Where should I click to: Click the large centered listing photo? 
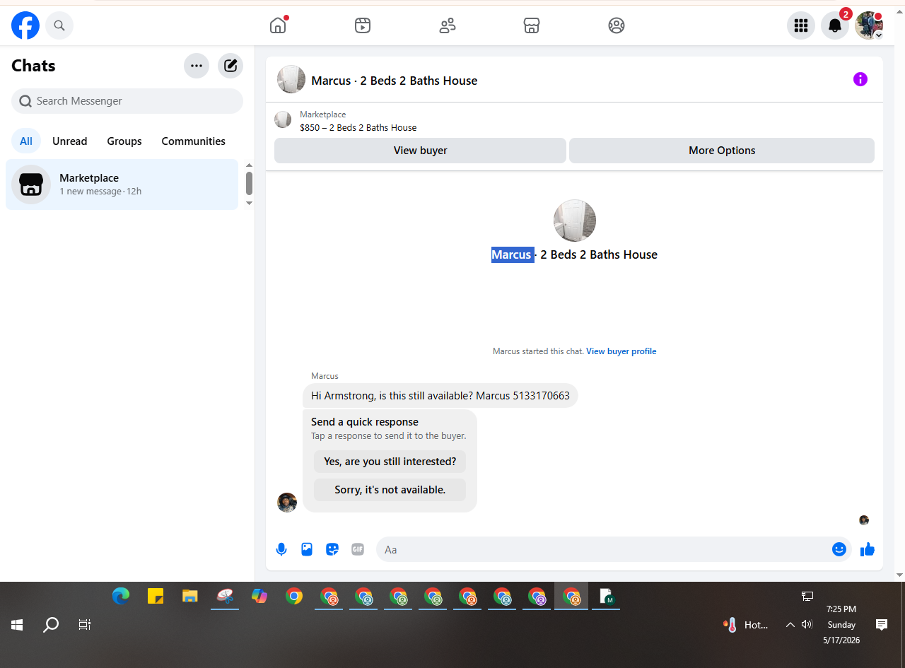pyautogui.click(x=575, y=221)
